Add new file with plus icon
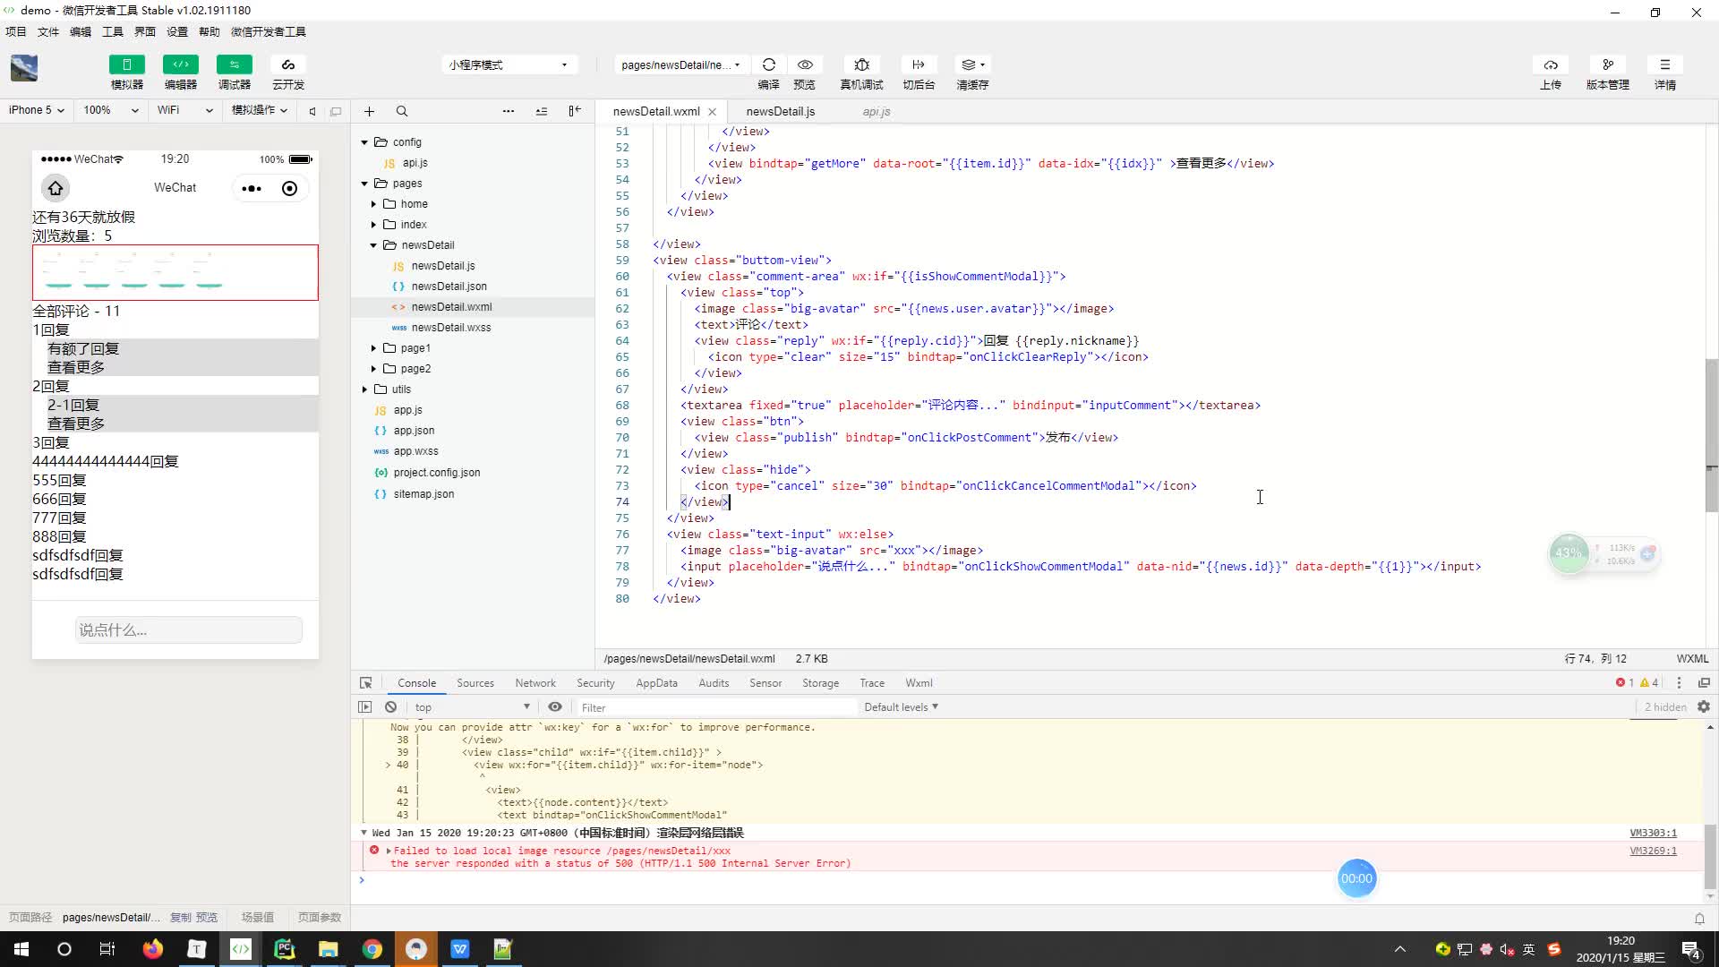Viewport: 1719px width, 967px height. (369, 111)
